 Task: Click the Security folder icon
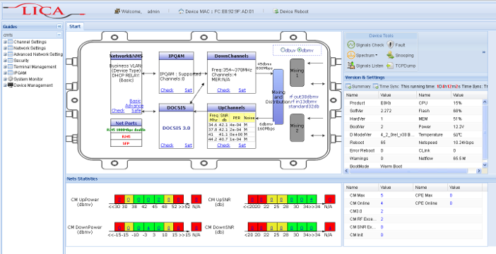coord(11,61)
